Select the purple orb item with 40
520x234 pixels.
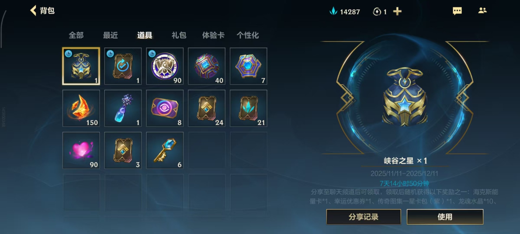click(207, 66)
